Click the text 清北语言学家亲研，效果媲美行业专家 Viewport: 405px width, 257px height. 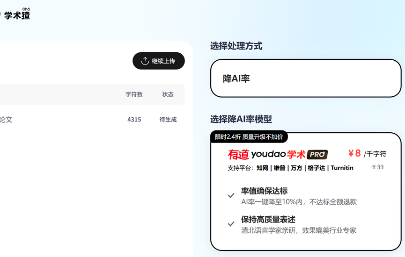[x=299, y=230]
